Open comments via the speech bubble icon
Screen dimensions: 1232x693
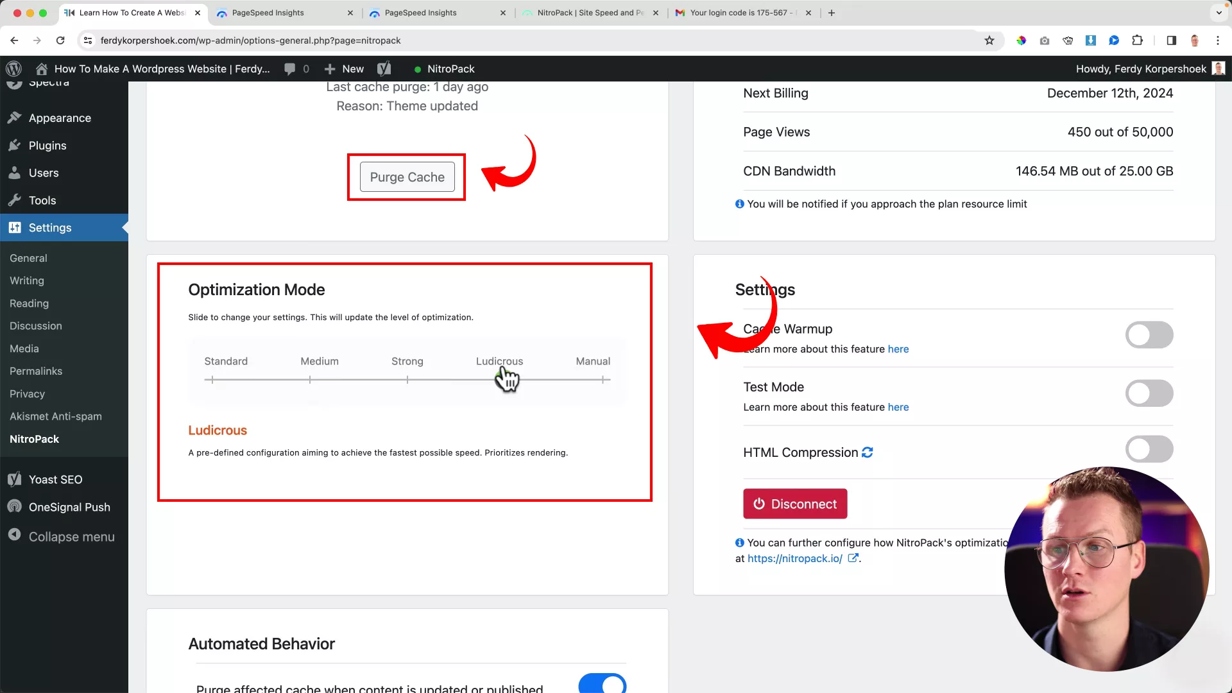pos(291,69)
